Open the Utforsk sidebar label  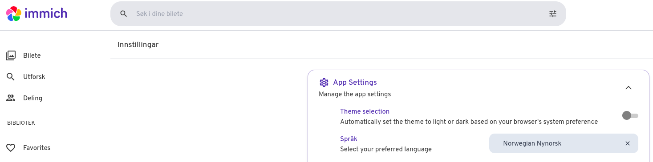(34, 77)
